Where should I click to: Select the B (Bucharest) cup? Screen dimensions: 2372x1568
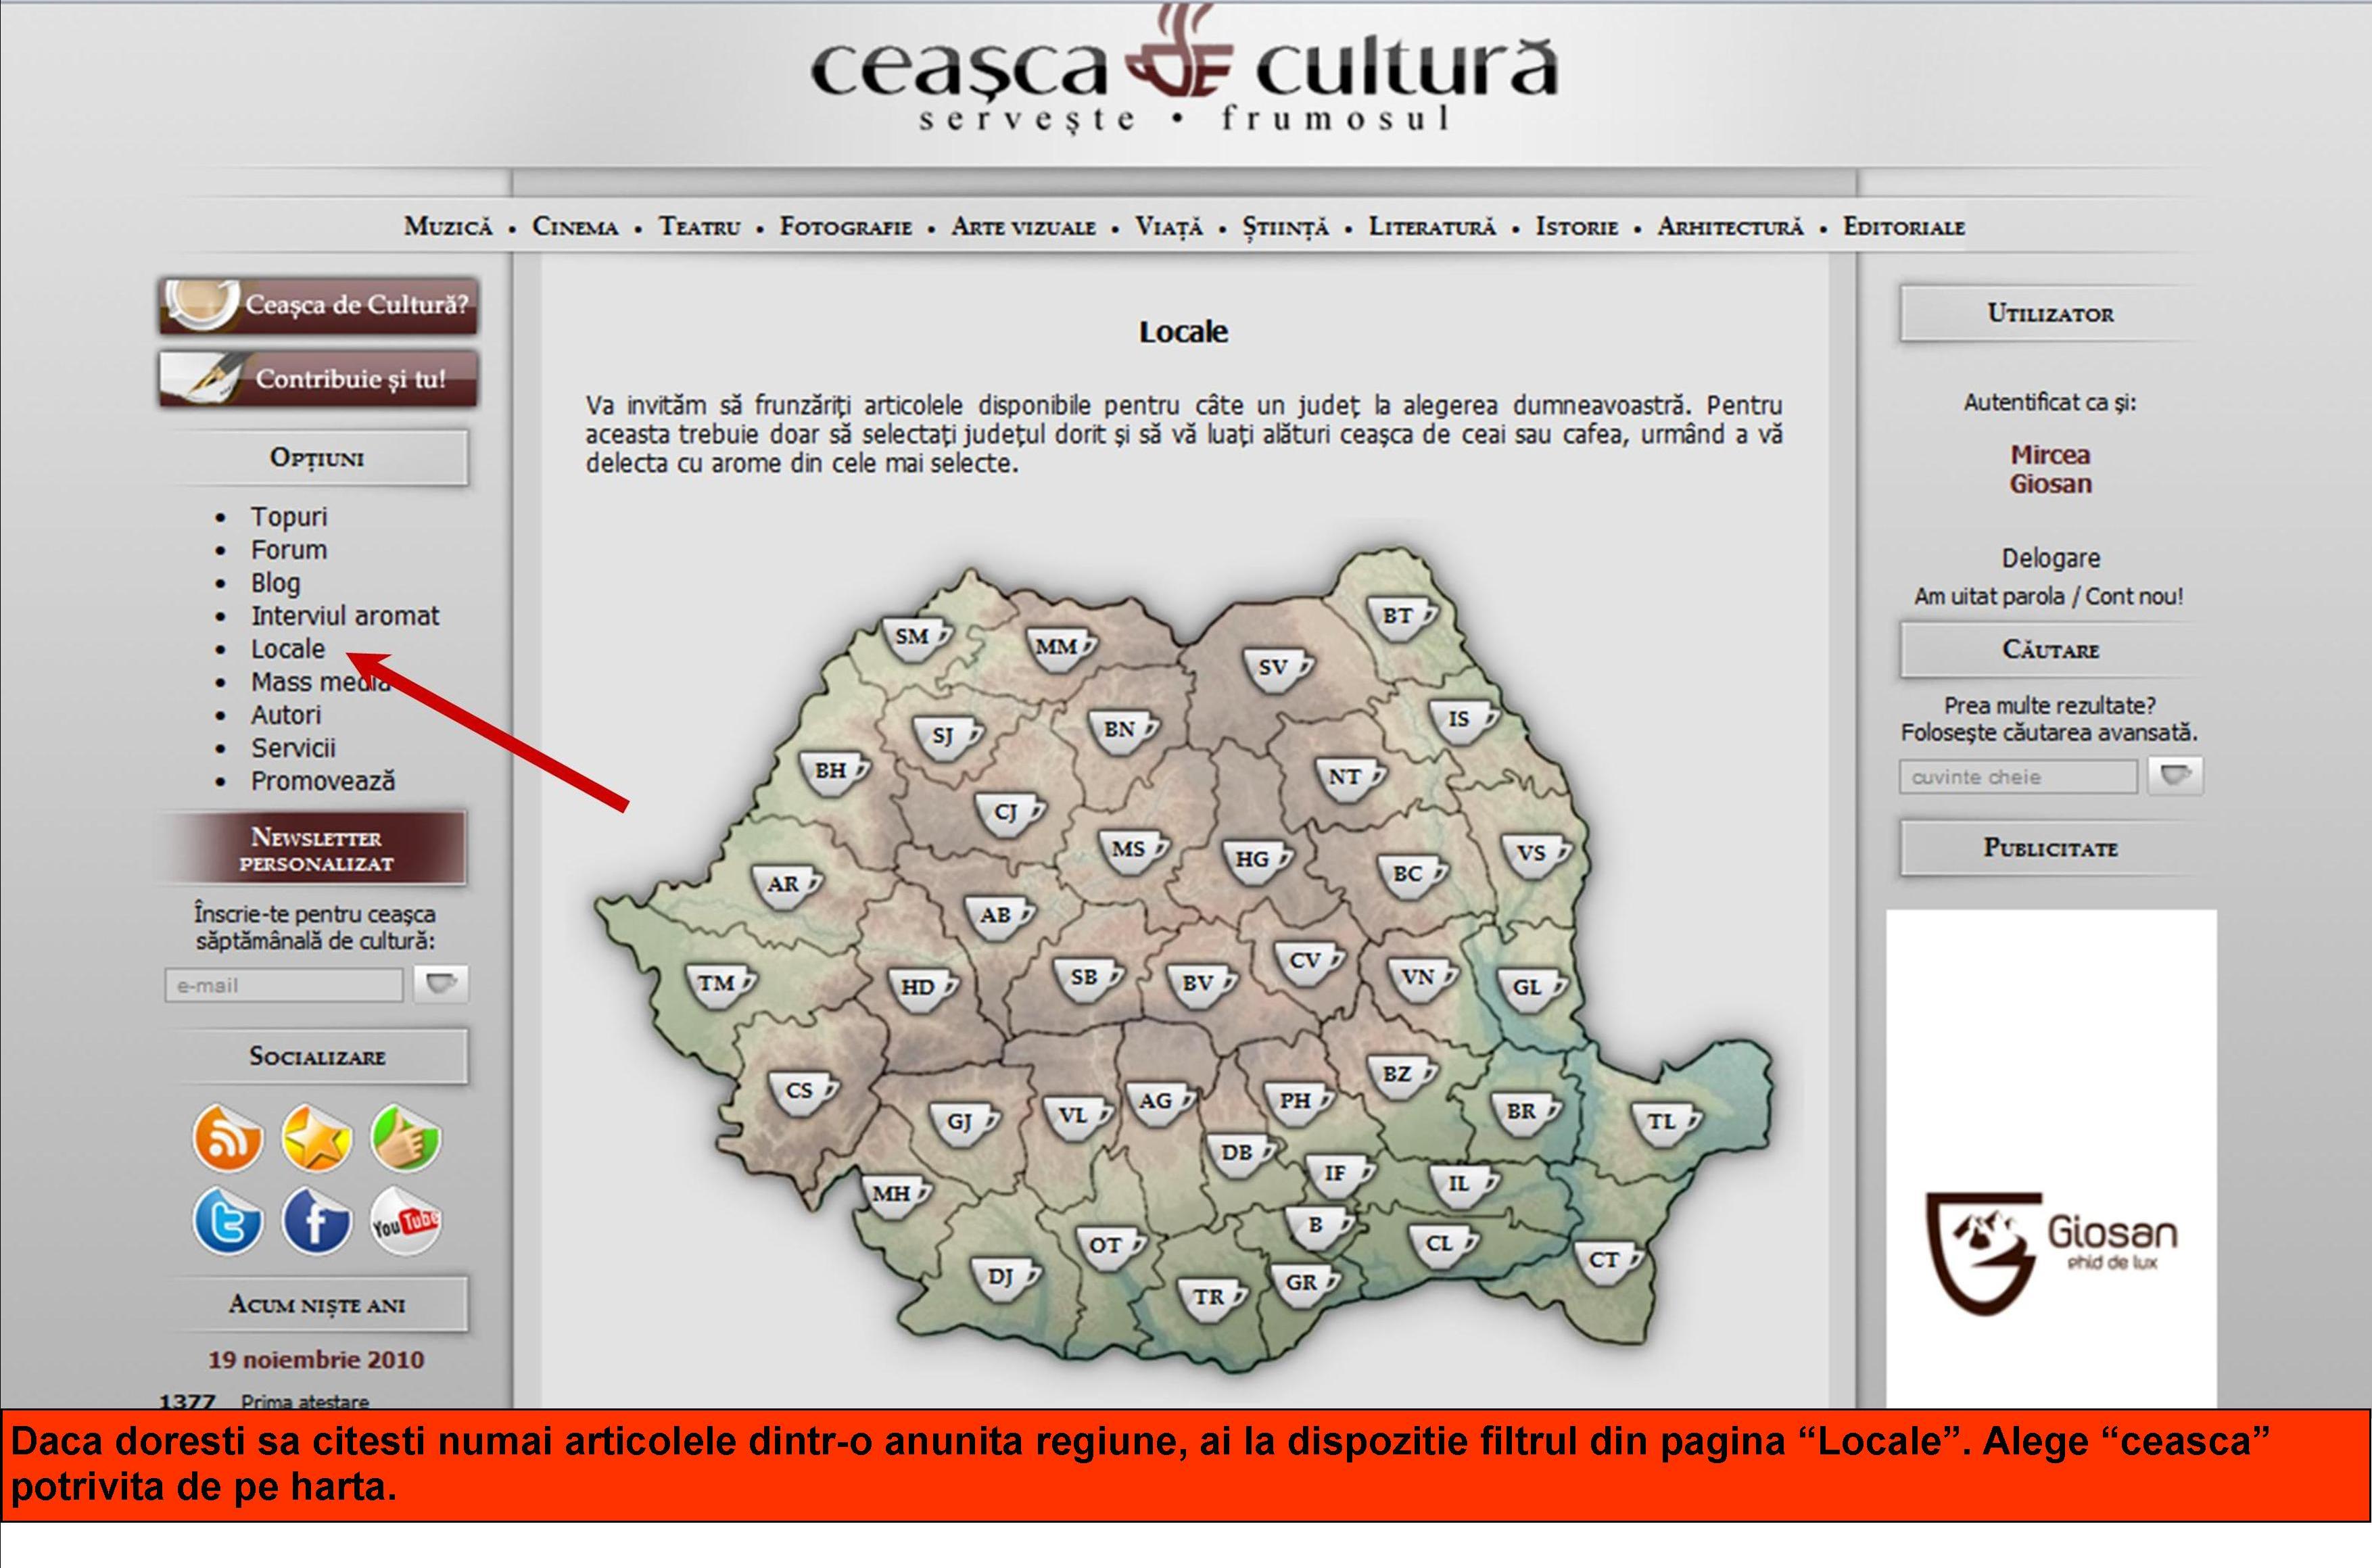1320,1228
